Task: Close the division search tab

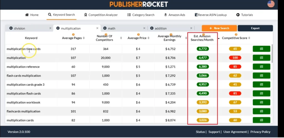Action: tap(50, 28)
